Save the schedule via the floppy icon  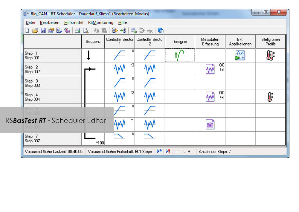[43, 30]
